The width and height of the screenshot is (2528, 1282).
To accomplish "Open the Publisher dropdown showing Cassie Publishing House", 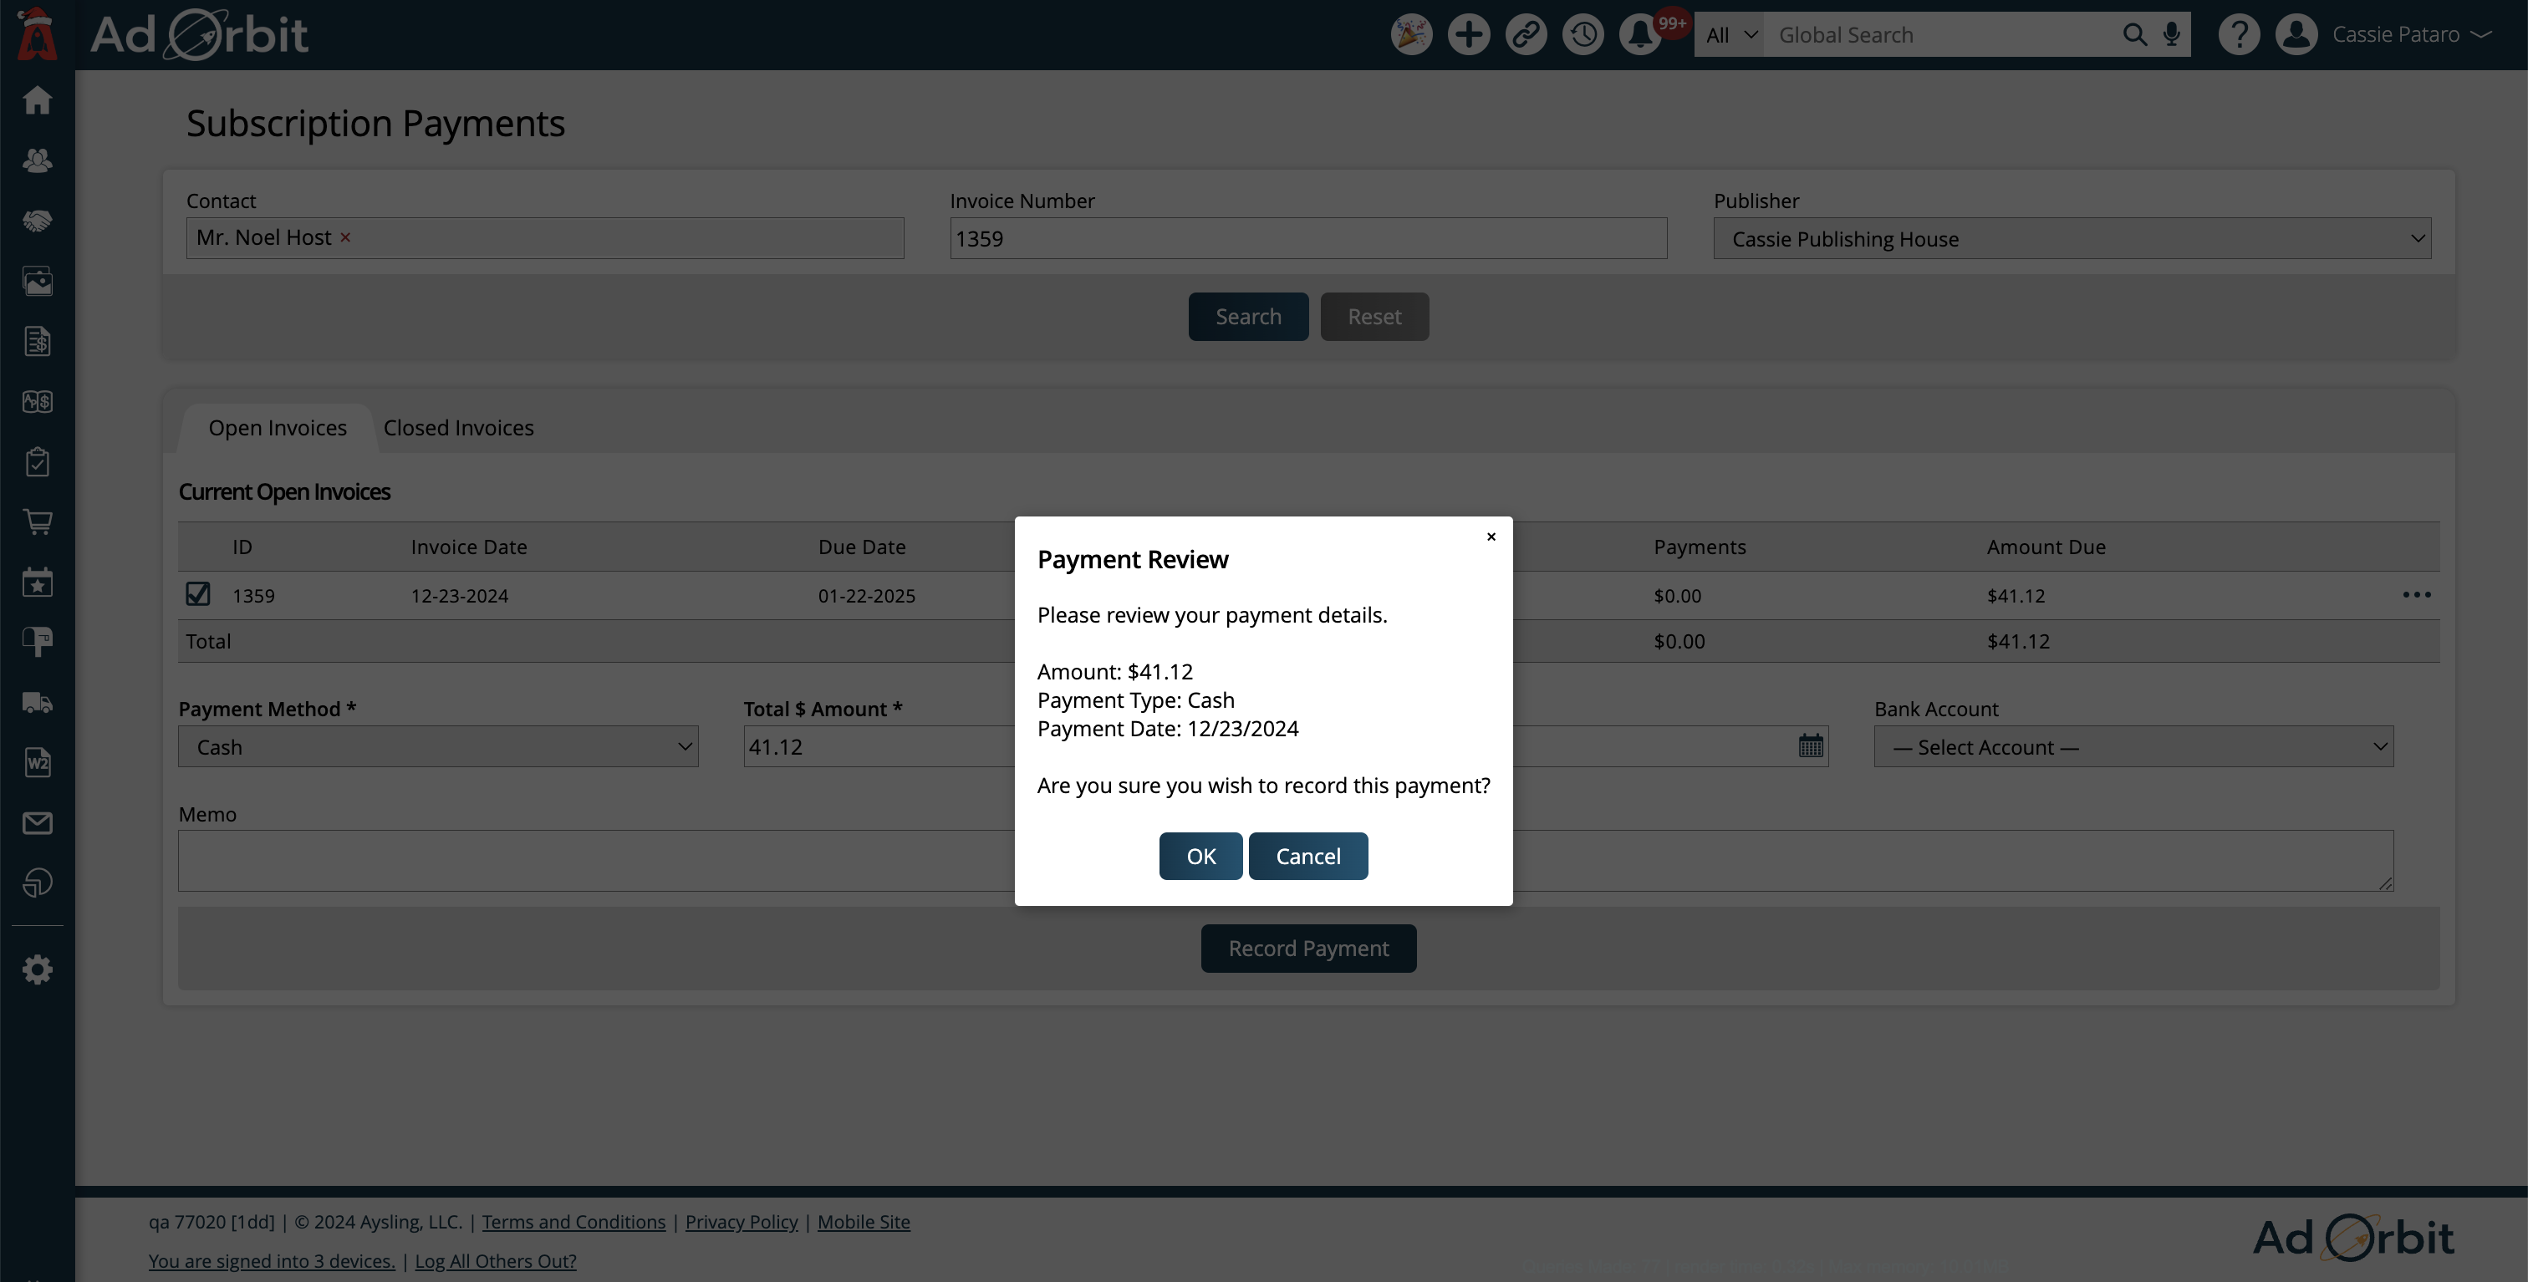I will [2072, 237].
